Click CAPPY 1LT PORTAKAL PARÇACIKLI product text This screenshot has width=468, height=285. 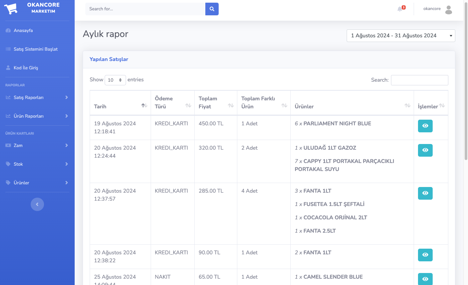344,165
